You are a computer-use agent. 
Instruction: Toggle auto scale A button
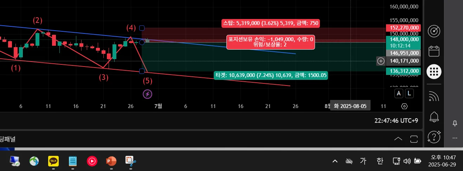pos(399,93)
